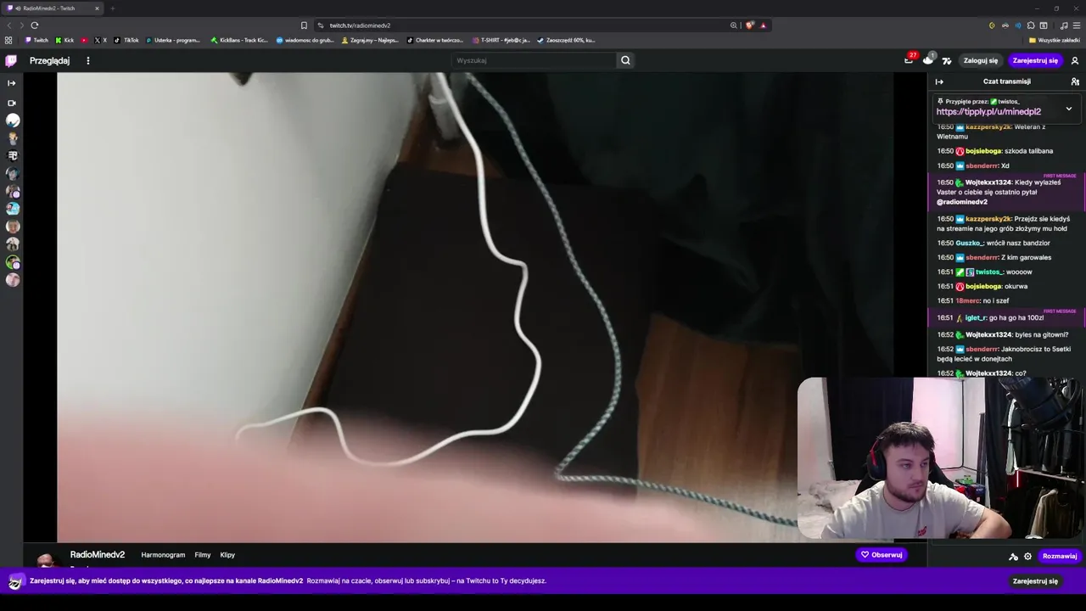Click the chat settings gear icon
Screen dimensions: 1086x611
tap(1027, 557)
